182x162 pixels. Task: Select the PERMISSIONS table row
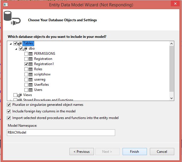coord(44,54)
